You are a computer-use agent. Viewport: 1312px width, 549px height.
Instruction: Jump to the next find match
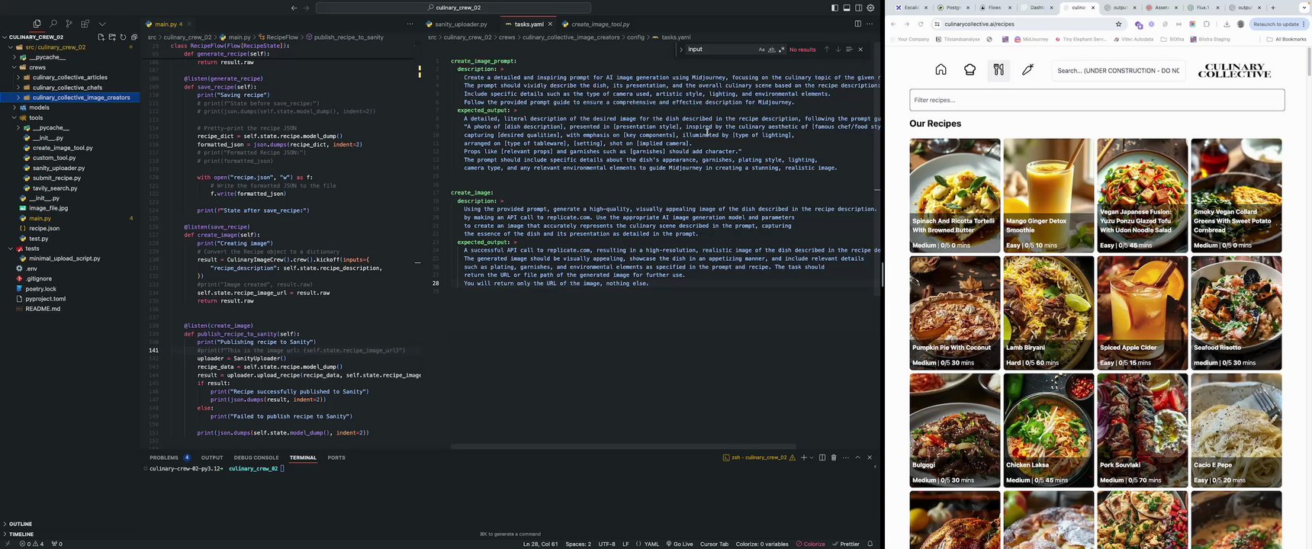click(x=838, y=50)
